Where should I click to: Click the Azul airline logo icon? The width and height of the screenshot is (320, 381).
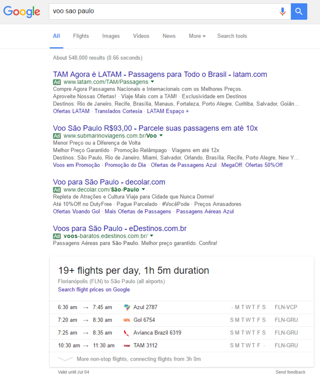coord(127,307)
